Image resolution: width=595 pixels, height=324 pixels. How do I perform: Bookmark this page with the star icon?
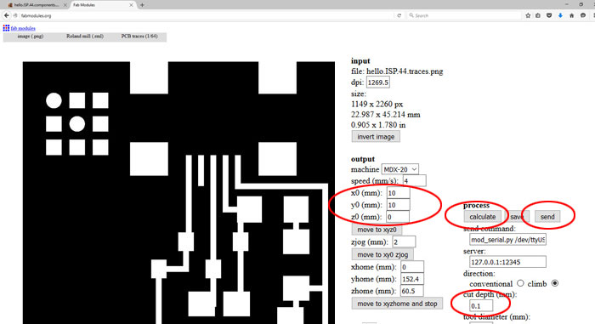pos(528,15)
